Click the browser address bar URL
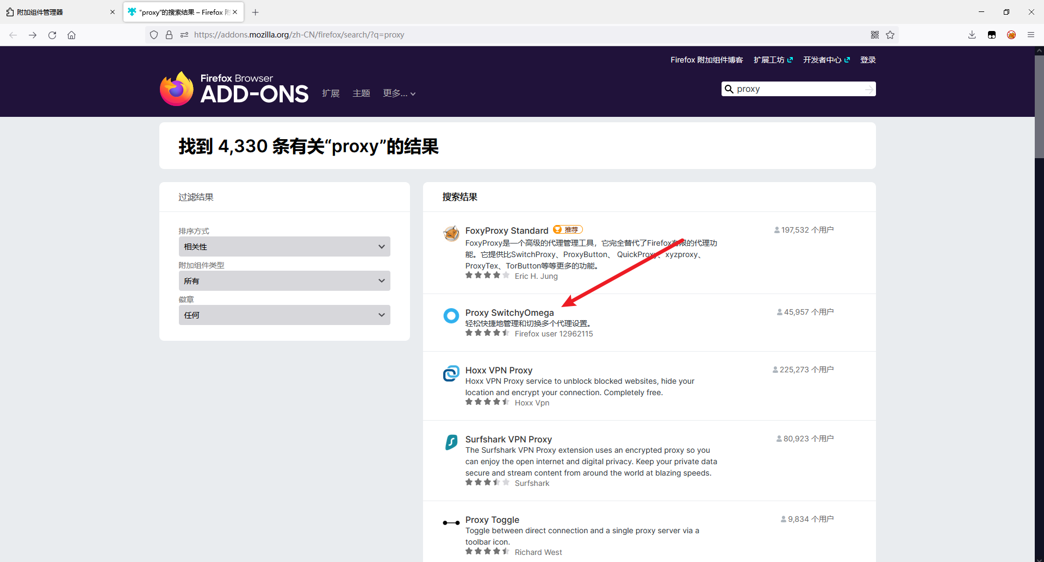1044x562 pixels. click(299, 35)
